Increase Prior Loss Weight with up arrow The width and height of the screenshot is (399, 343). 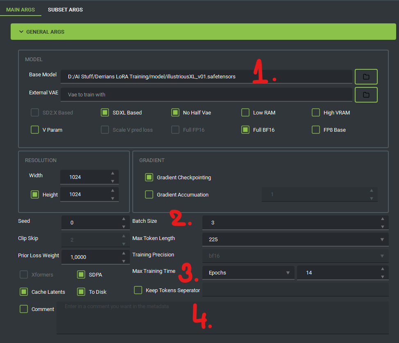(x=124, y=253)
